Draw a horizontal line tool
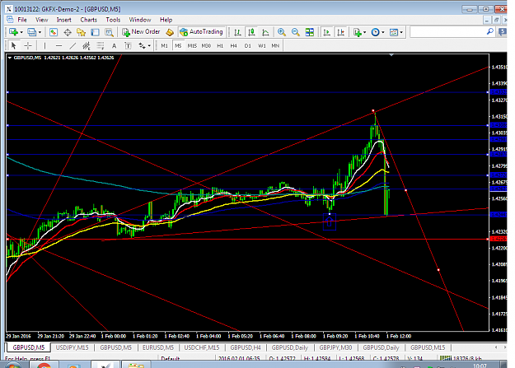 tap(59, 45)
